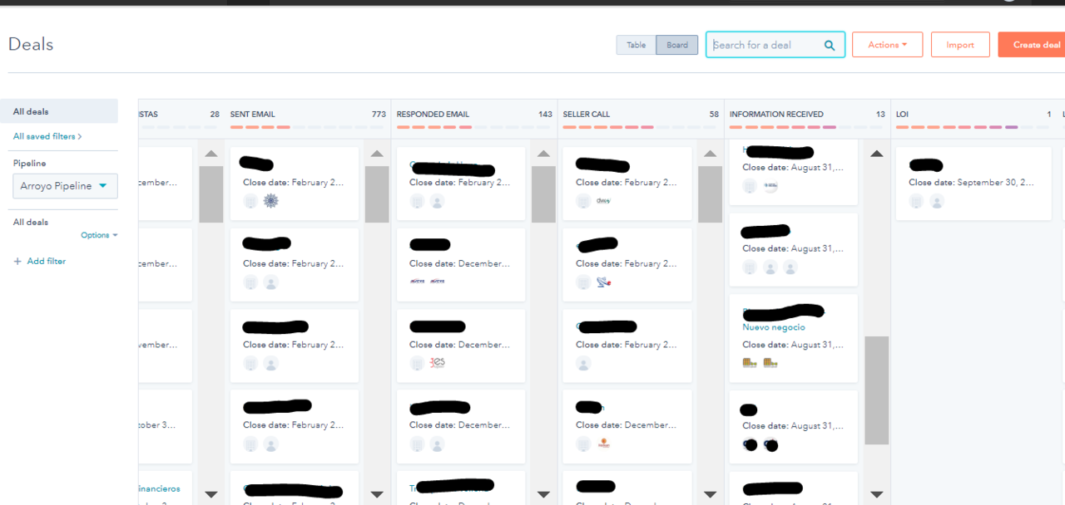Click the magnifier icon in the deal search box

pos(830,46)
